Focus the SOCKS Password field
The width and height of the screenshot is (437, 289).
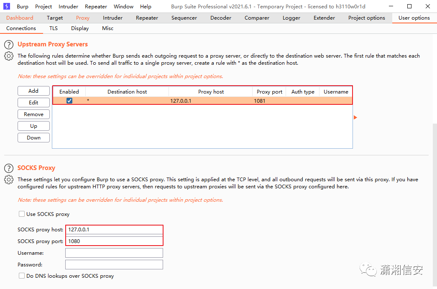[x=114, y=264]
